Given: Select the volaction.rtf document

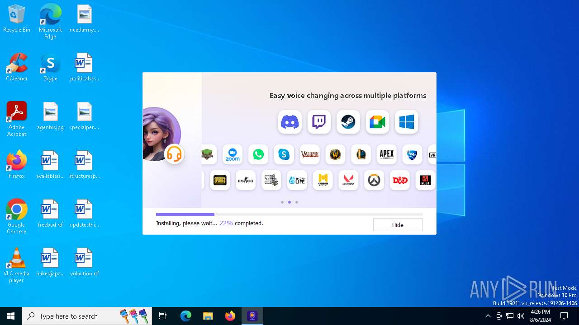Looking at the screenshot, I should coord(84,262).
